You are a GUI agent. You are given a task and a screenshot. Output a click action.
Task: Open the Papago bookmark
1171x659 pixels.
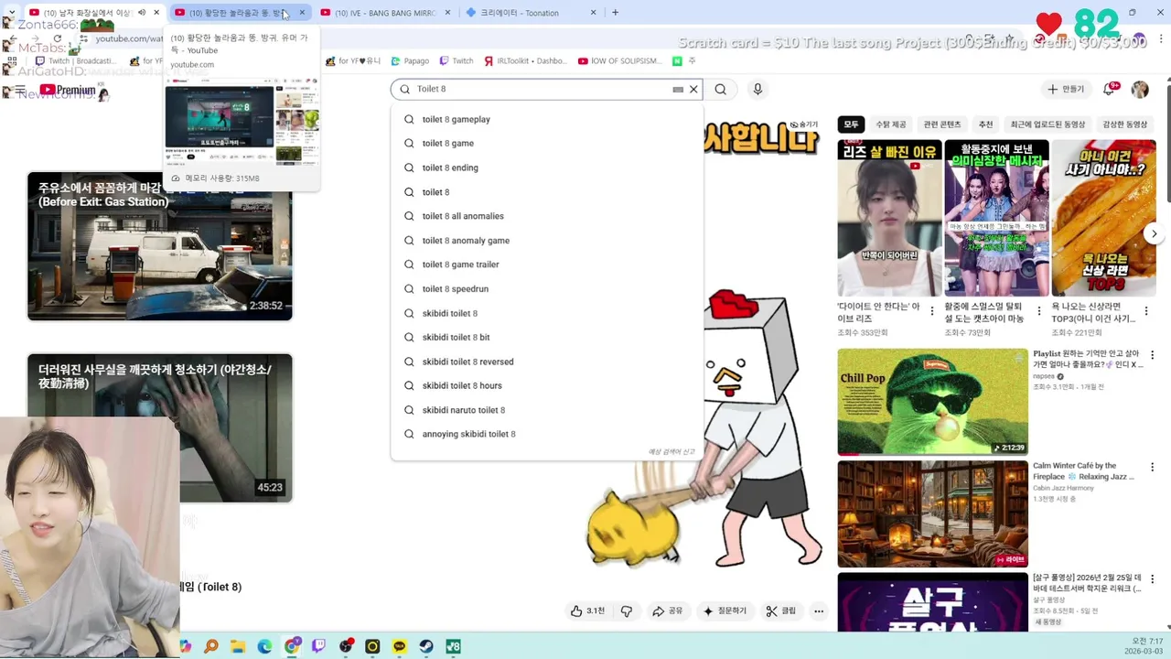(x=410, y=61)
